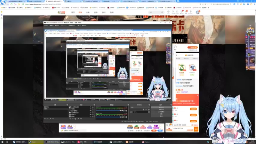Toggle visibility eye of fifth OBS source
This screenshot has height=144, width=256.
click(x=91, y=115)
